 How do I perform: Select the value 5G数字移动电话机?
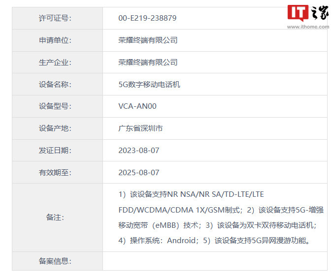[149, 85]
